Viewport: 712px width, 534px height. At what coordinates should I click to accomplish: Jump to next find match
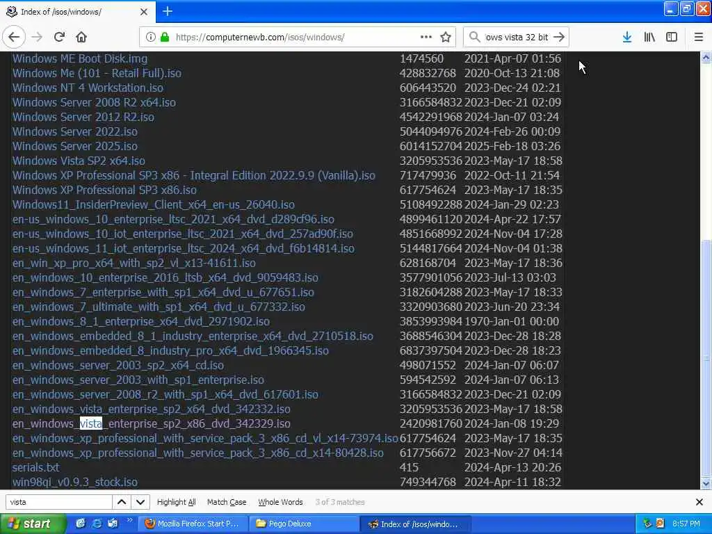(140, 502)
